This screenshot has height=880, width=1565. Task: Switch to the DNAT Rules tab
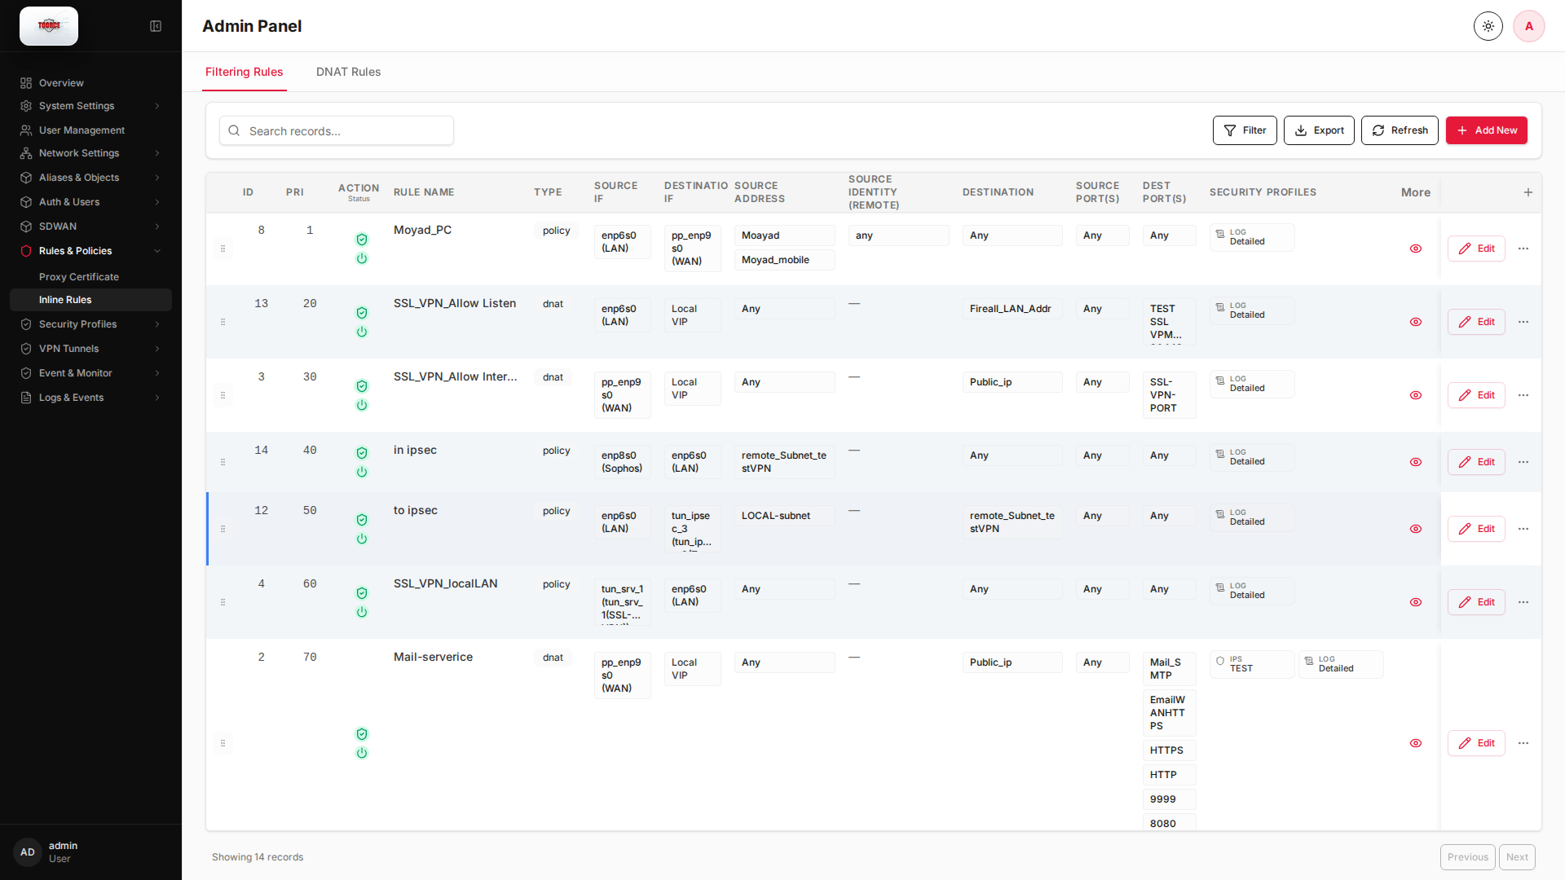[x=348, y=72]
